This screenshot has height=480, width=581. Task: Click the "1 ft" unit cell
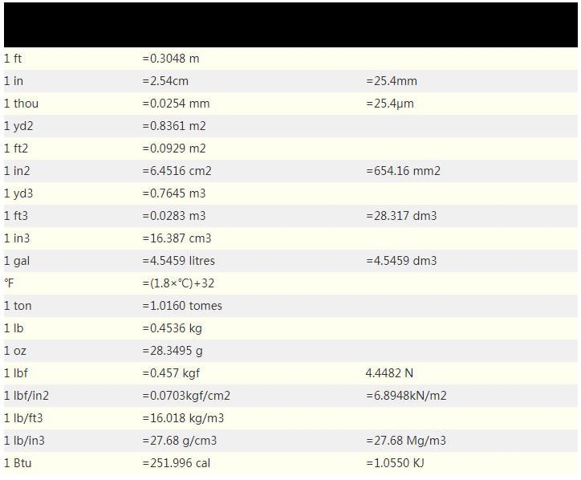[x=12, y=59]
